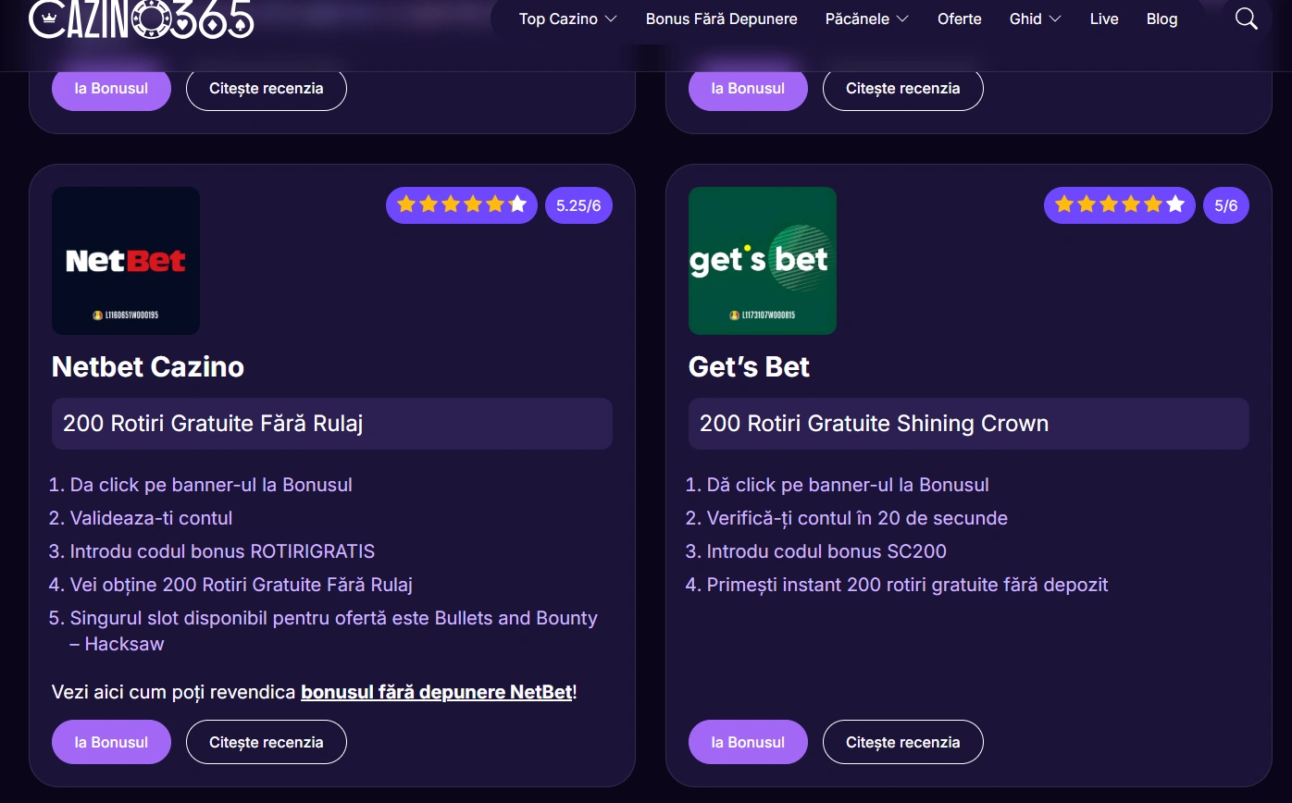Select the Get's Bet casino logo image
The width and height of the screenshot is (1292, 803).
(762, 260)
